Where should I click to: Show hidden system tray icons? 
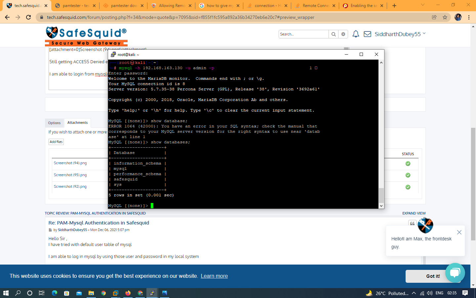pyautogui.click(x=414, y=293)
